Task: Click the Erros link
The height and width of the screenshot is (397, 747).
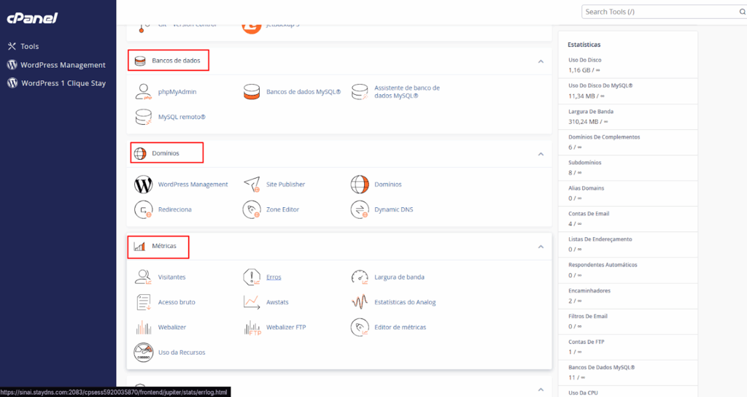Action: (x=274, y=277)
